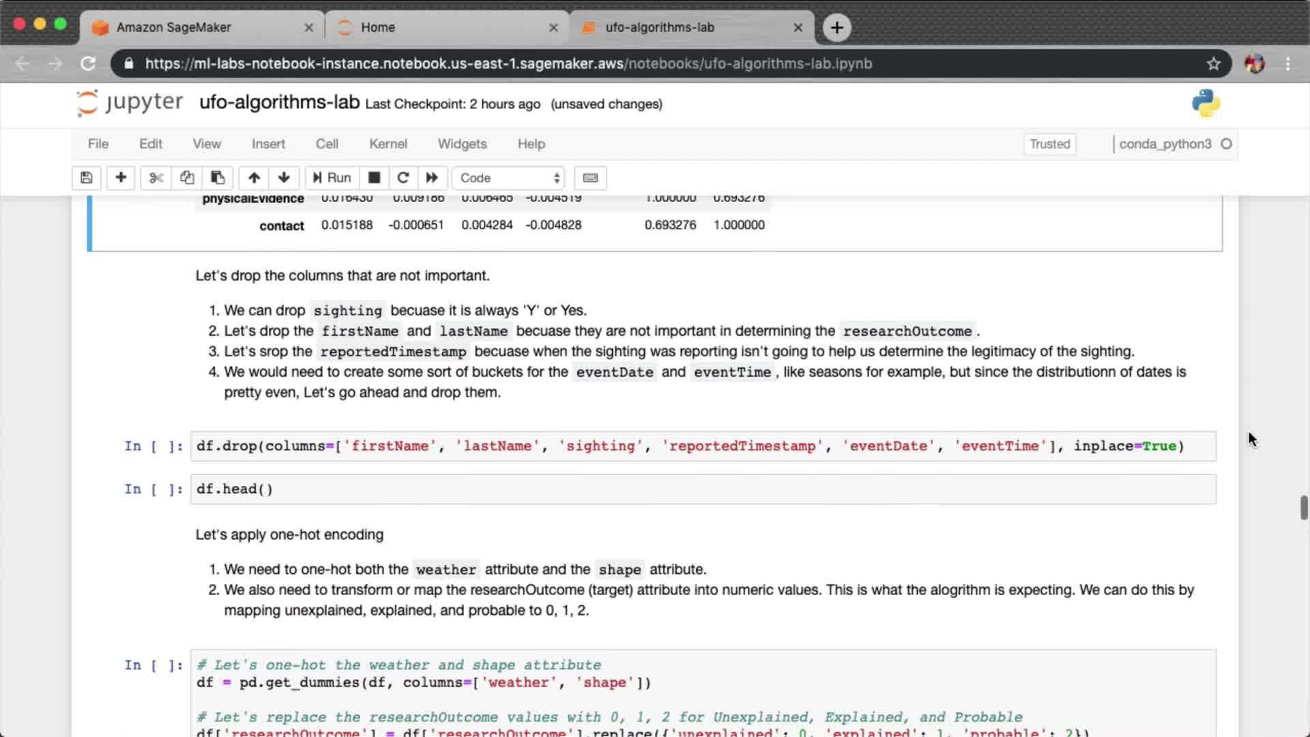Move selected cell down arrow
Screen dimensions: 1310x737
(x=284, y=178)
